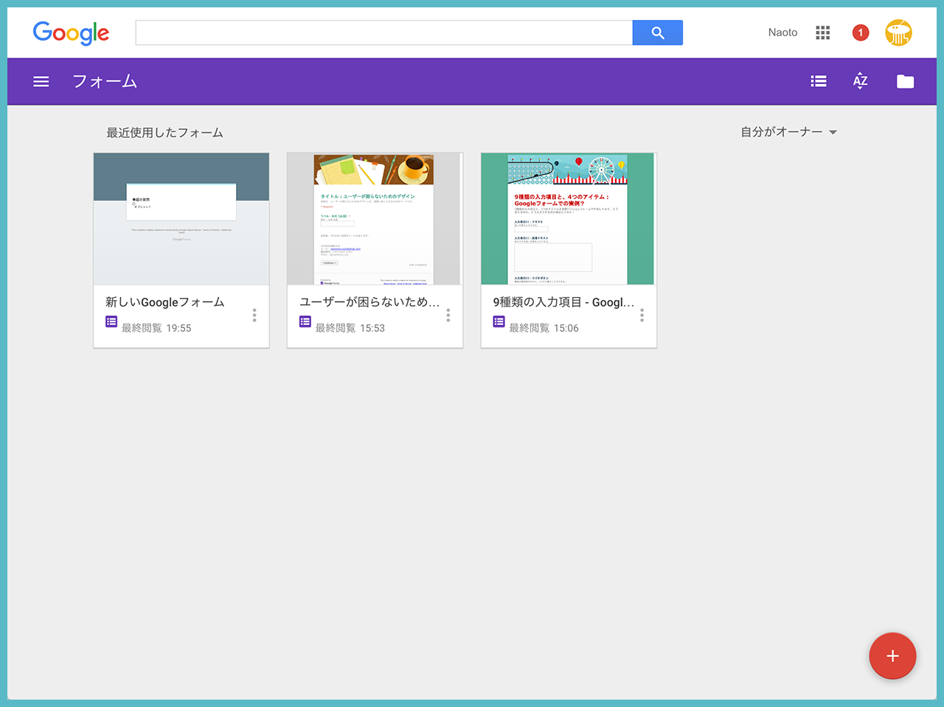Open the file picker folder icon
Image resolution: width=944 pixels, height=707 pixels.
[906, 82]
